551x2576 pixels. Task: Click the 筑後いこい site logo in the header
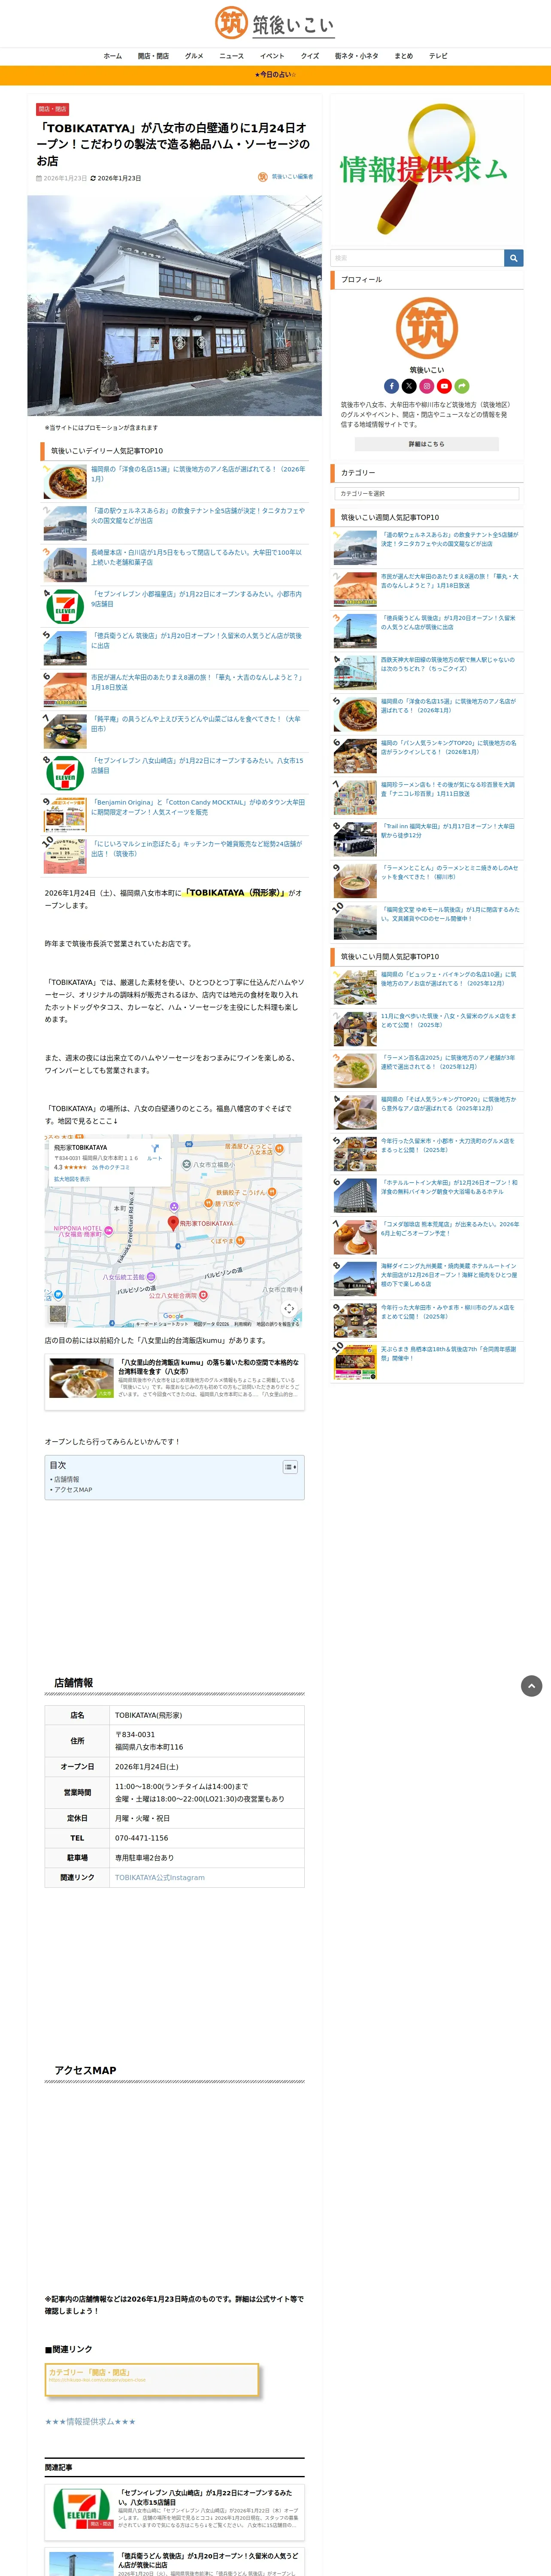coord(275,23)
